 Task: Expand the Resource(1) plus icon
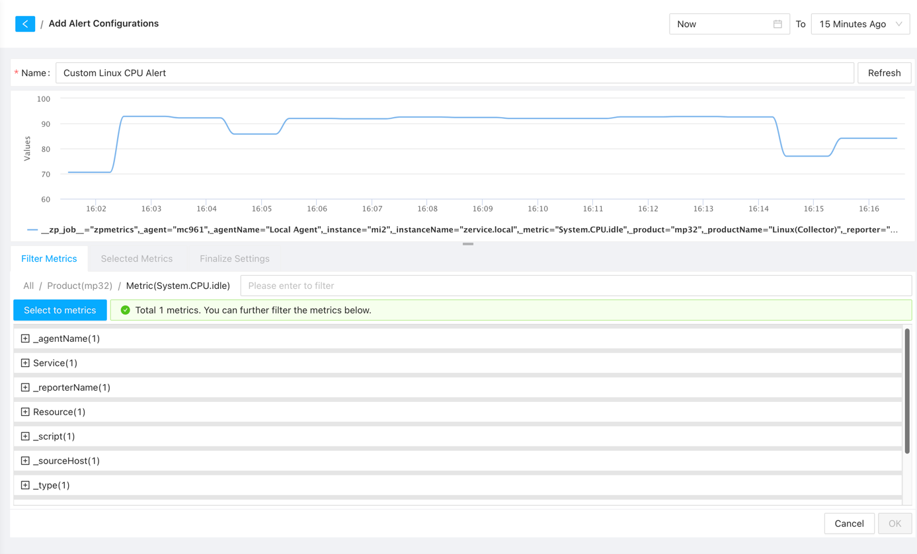tap(25, 412)
